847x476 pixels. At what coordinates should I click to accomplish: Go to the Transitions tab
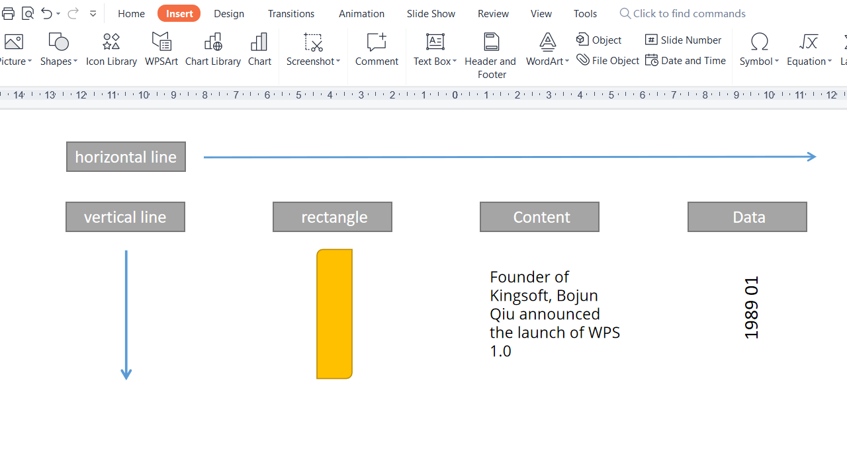pos(291,13)
